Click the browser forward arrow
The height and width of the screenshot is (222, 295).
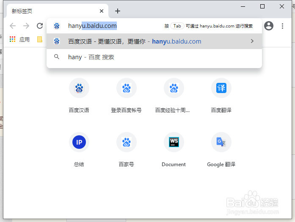[26, 26]
